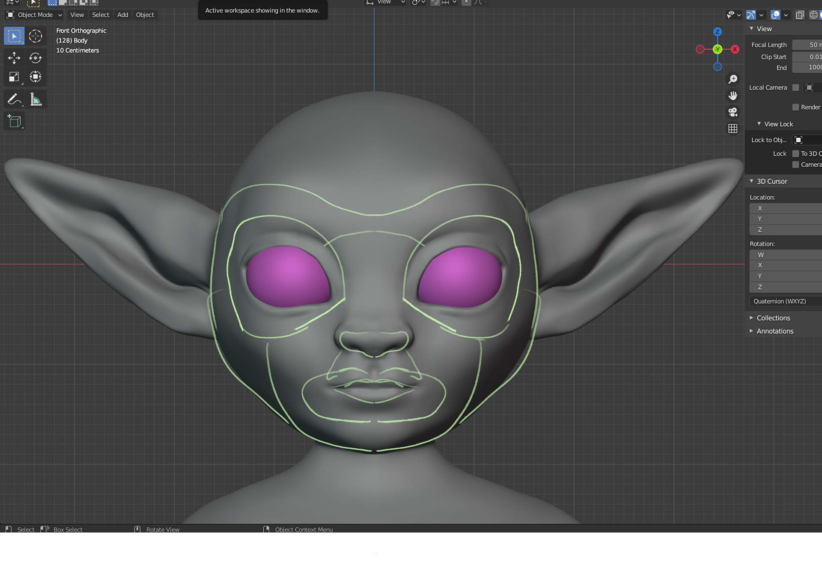Expand the Collections panel
822x582 pixels.
coord(751,318)
